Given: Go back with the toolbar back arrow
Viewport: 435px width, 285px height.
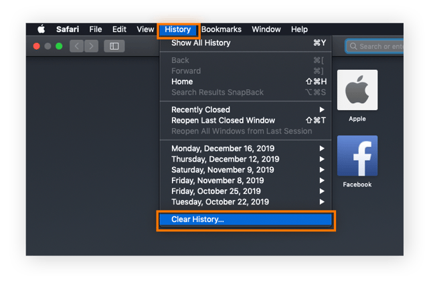Looking at the screenshot, I should point(76,46).
